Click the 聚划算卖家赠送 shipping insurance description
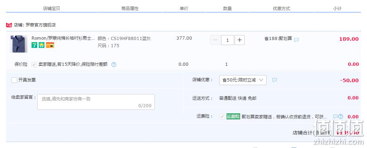Image resolution: width=367 pixels, height=148 pixels. (x=285, y=117)
